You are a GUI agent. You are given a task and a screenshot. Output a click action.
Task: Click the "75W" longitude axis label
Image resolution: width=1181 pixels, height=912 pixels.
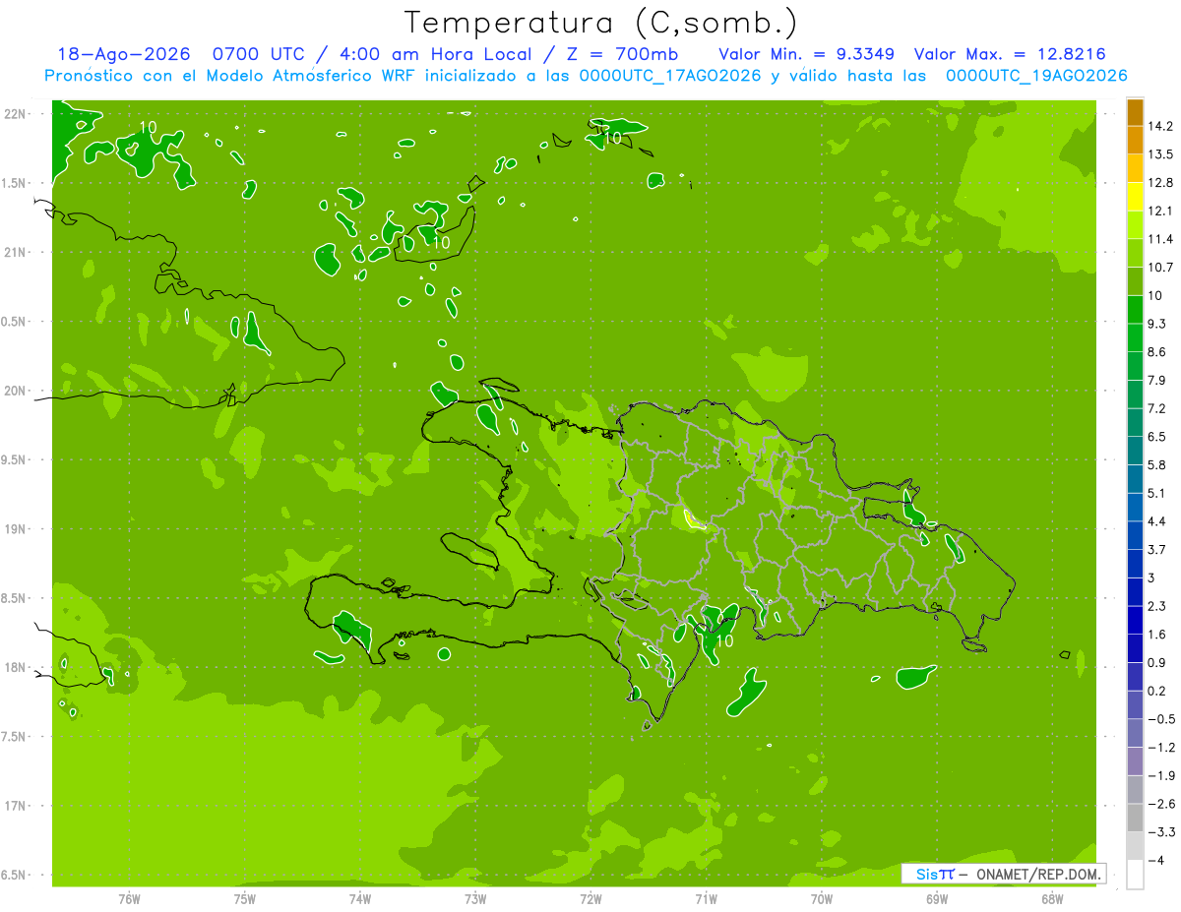[245, 899]
